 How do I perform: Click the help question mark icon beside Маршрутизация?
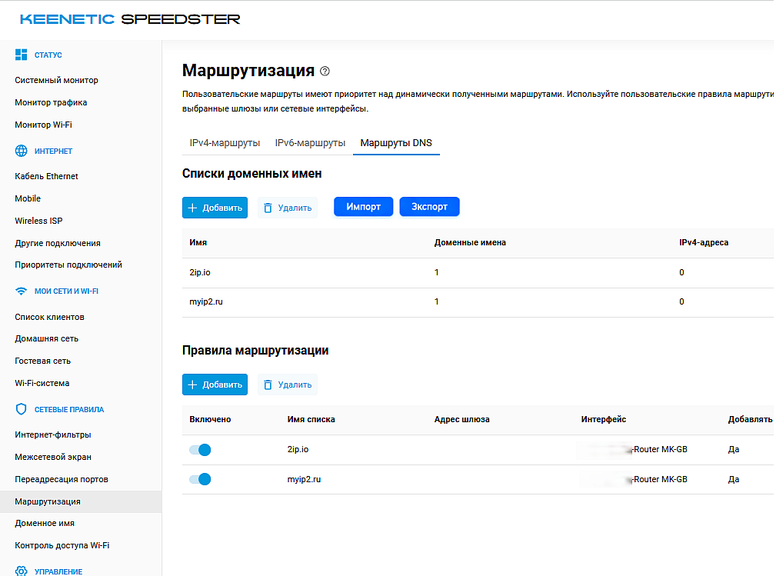pyautogui.click(x=325, y=72)
